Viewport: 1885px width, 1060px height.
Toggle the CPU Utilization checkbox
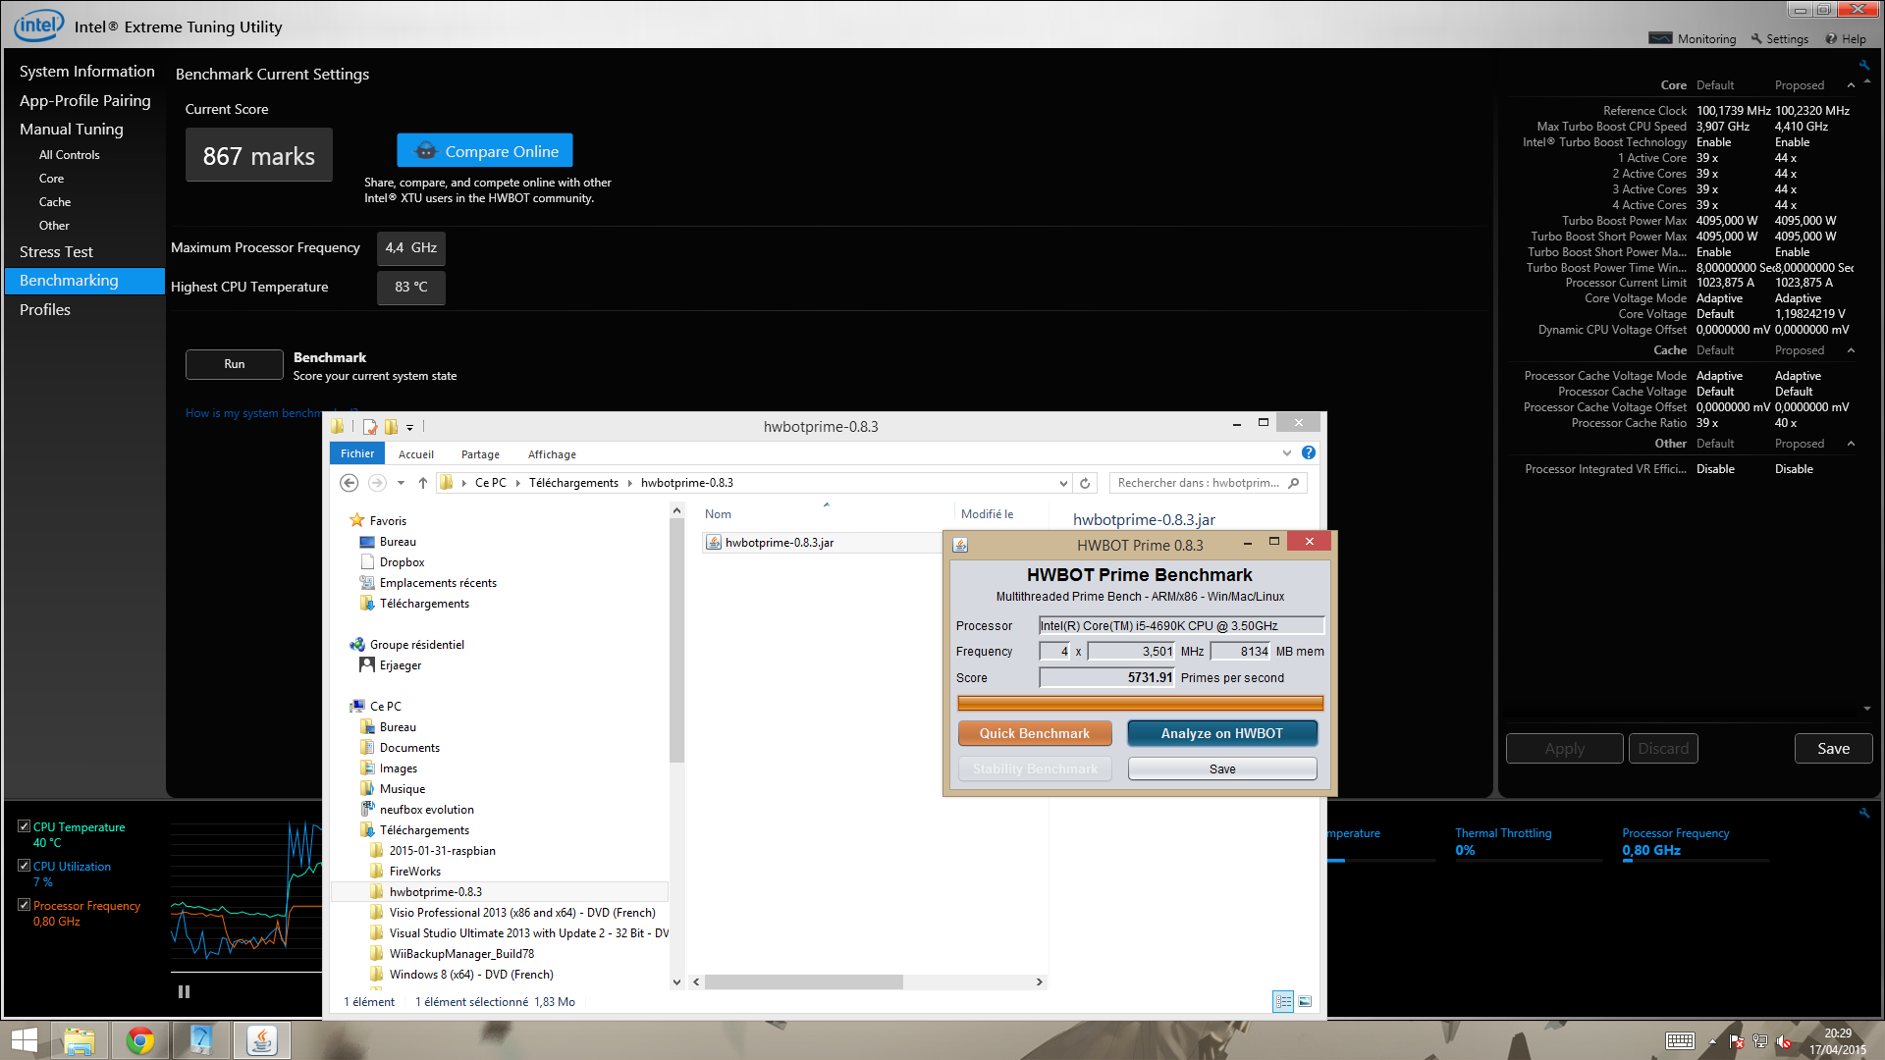tap(25, 866)
